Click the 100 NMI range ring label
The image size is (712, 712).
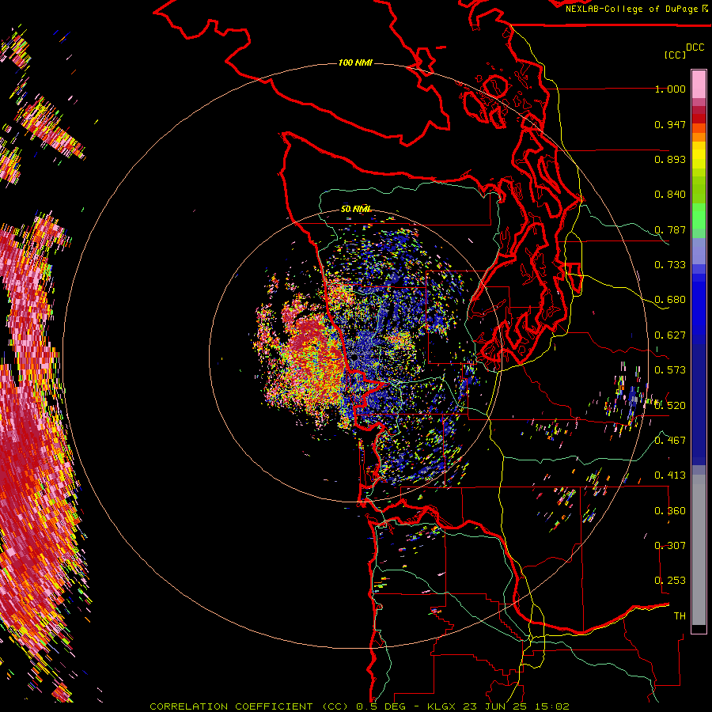355,62
